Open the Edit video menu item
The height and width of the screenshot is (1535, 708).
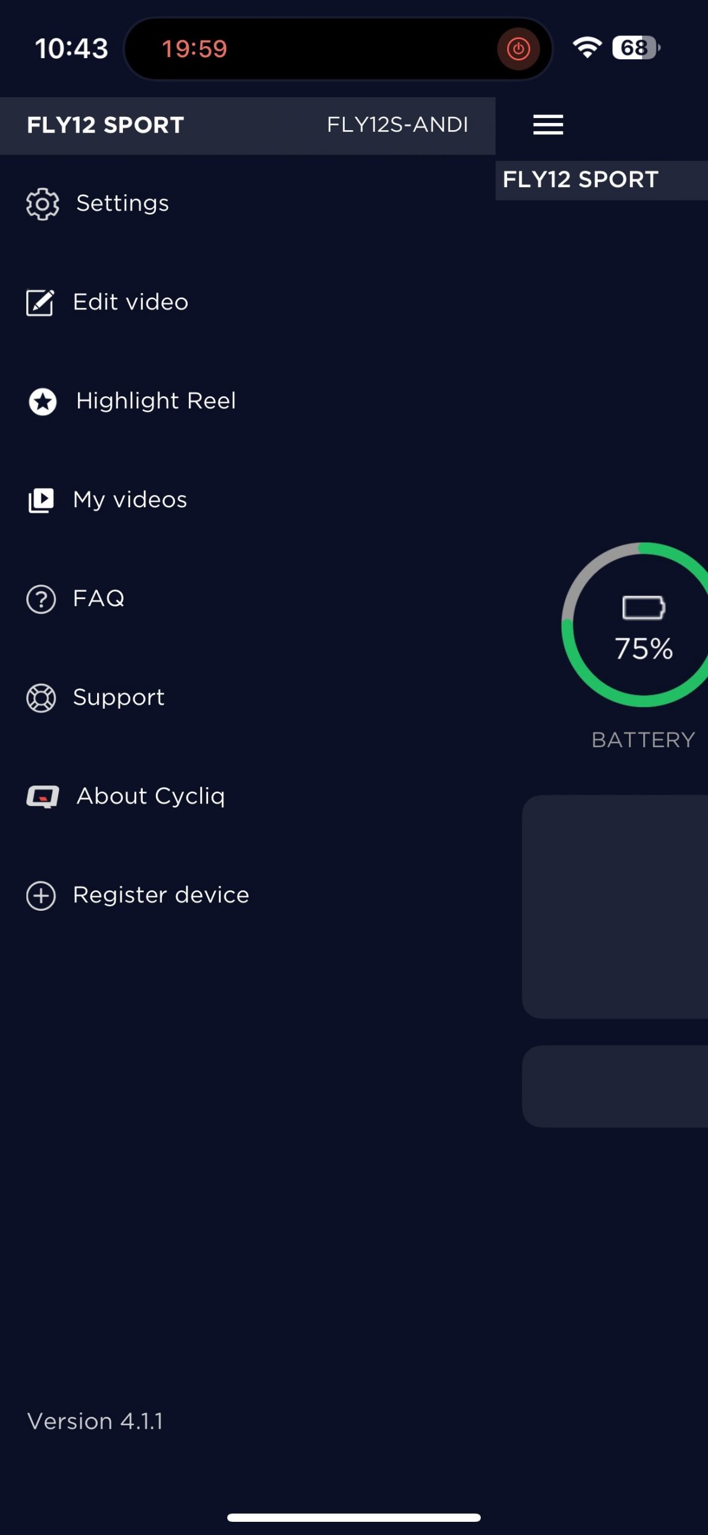[131, 302]
